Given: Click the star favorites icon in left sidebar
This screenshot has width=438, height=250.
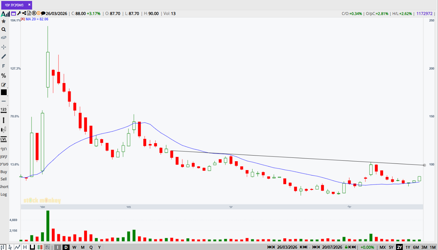Looking at the screenshot, I should click(x=3, y=21).
